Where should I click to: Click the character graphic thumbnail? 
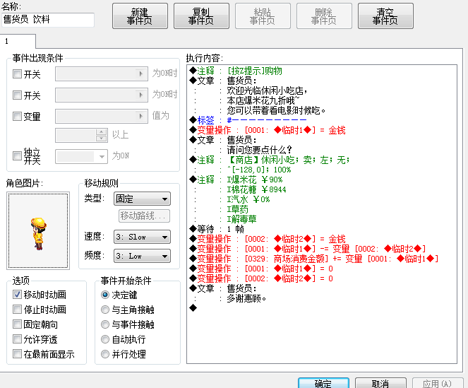tap(38, 231)
